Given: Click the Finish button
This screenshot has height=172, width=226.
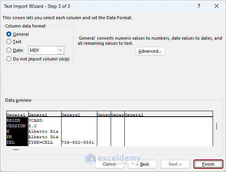Looking at the screenshot, I should click(x=208, y=164).
